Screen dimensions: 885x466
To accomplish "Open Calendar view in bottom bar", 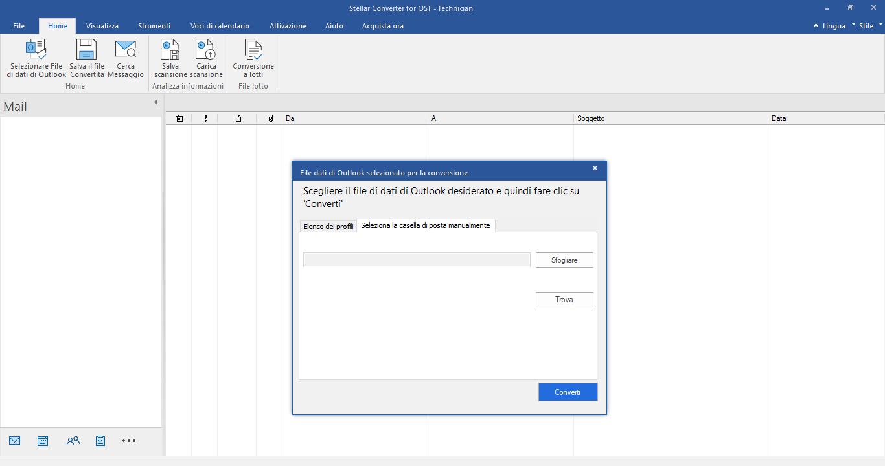I will tap(43, 441).
